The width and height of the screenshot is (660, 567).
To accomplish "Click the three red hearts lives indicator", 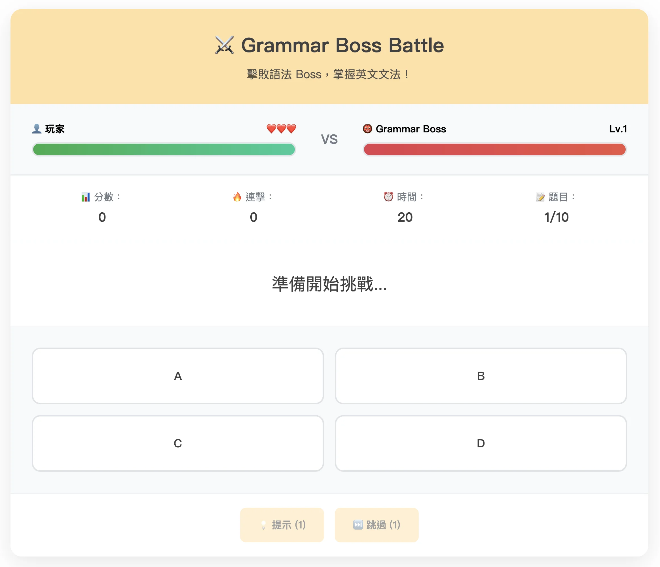I will [281, 129].
